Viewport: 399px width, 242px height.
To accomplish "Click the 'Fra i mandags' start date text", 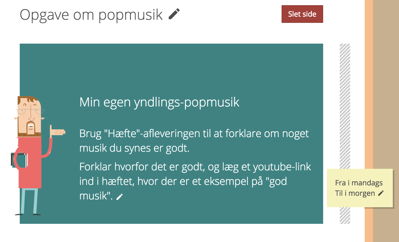I will [x=359, y=183].
